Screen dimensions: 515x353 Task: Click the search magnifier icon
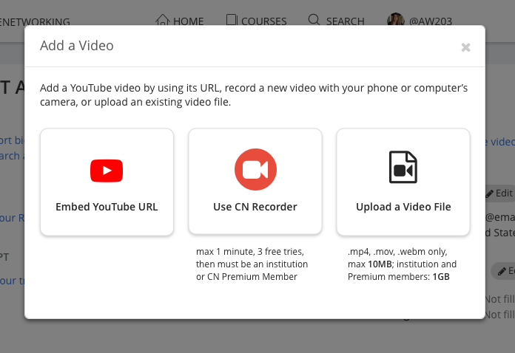pyautogui.click(x=314, y=19)
